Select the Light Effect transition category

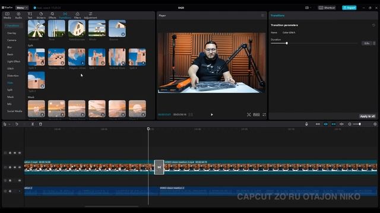[x=14, y=62]
